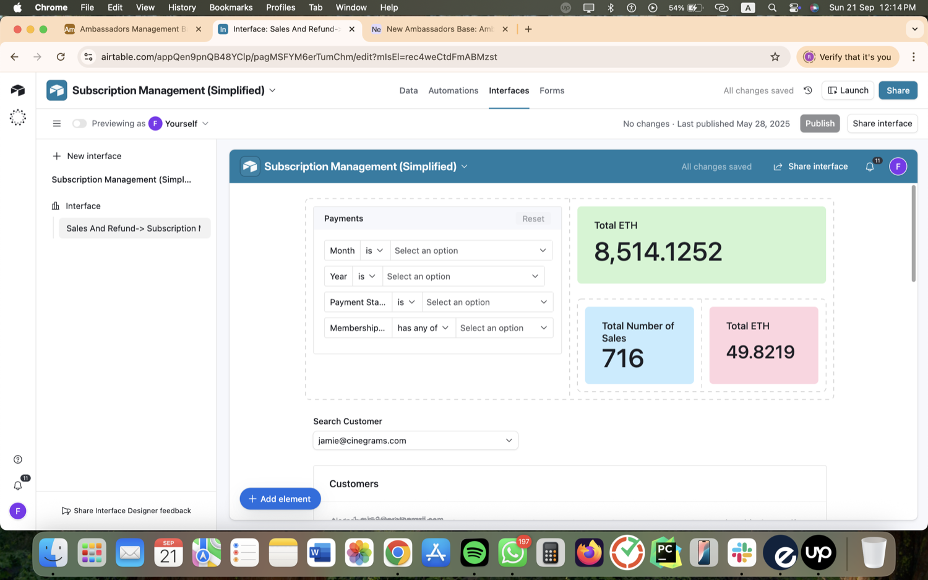Screen dimensions: 928x580
Task: Open the F user avatar in interface header
Action: coord(898,167)
